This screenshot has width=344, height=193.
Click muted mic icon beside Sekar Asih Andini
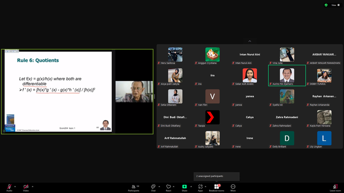pyautogui.click(x=233, y=84)
